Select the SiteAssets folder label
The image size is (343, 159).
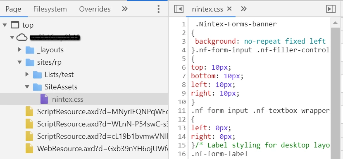tap(61, 87)
